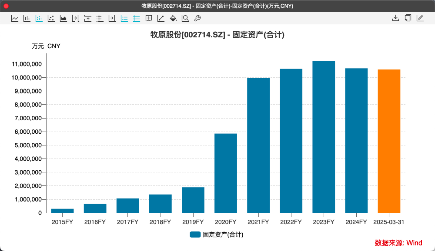This screenshot has width=435, height=251.
Task: Click the grid plus box icon
Action: pos(149,18)
